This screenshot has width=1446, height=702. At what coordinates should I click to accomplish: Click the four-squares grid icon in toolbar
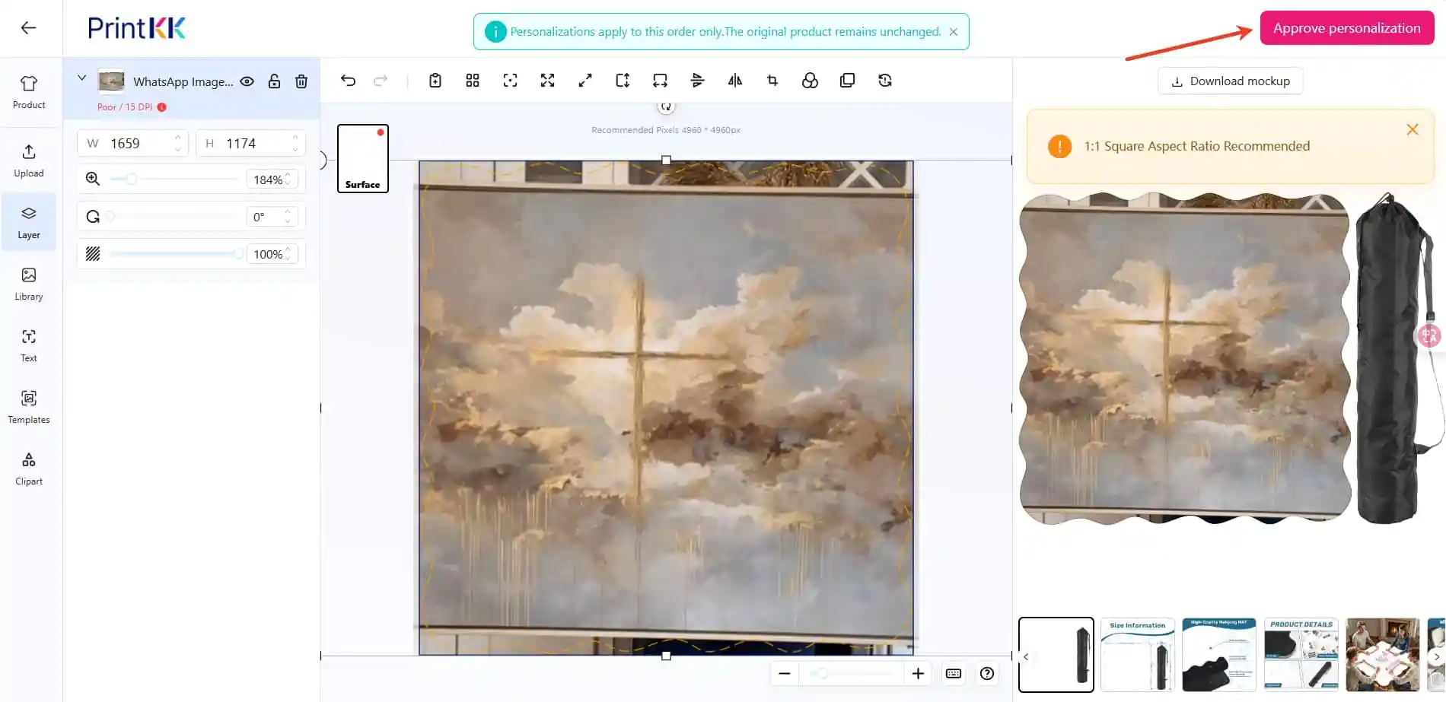pos(473,81)
